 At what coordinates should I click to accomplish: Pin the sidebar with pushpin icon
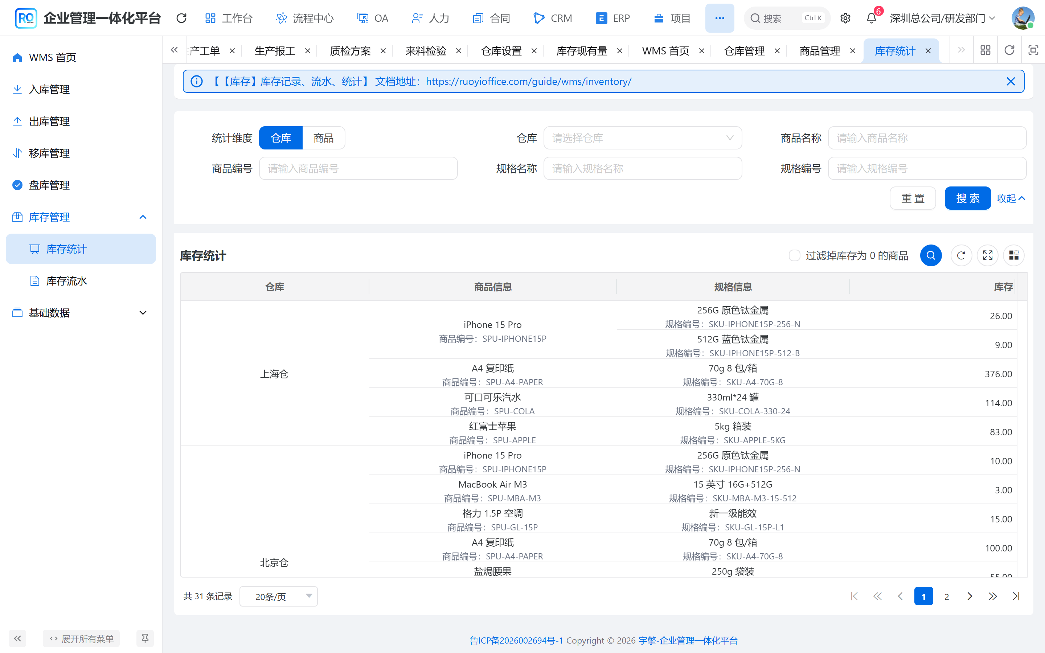coord(145,638)
